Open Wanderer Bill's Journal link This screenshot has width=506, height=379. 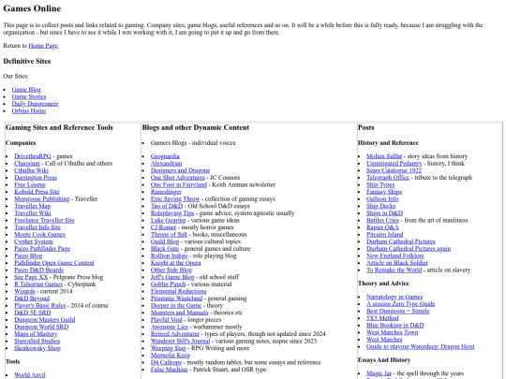tap(181, 341)
